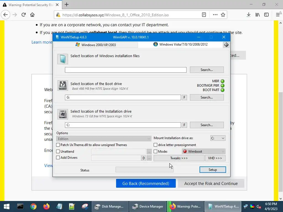Open the Wimboot mode dropdown
Image resolution: width=283 pixels, height=212 pixels.
(204, 152)
